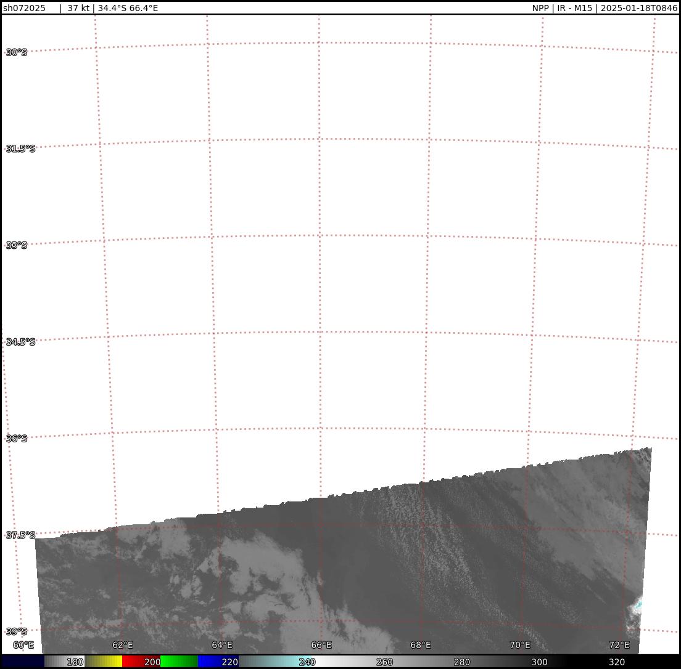The width and height of the screenshot is (681, 669).
Task: Select the storm ID text sh072025
Action: (24, 8)
